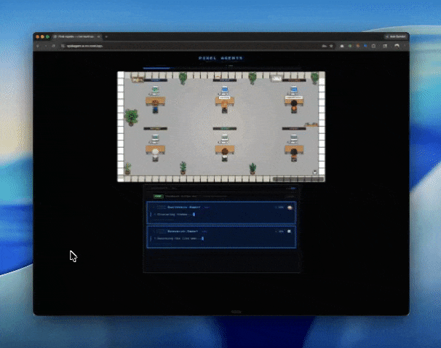Click the PIXEL AGENTS title
The height and width of the screenshot is (348, 441).
220,58
